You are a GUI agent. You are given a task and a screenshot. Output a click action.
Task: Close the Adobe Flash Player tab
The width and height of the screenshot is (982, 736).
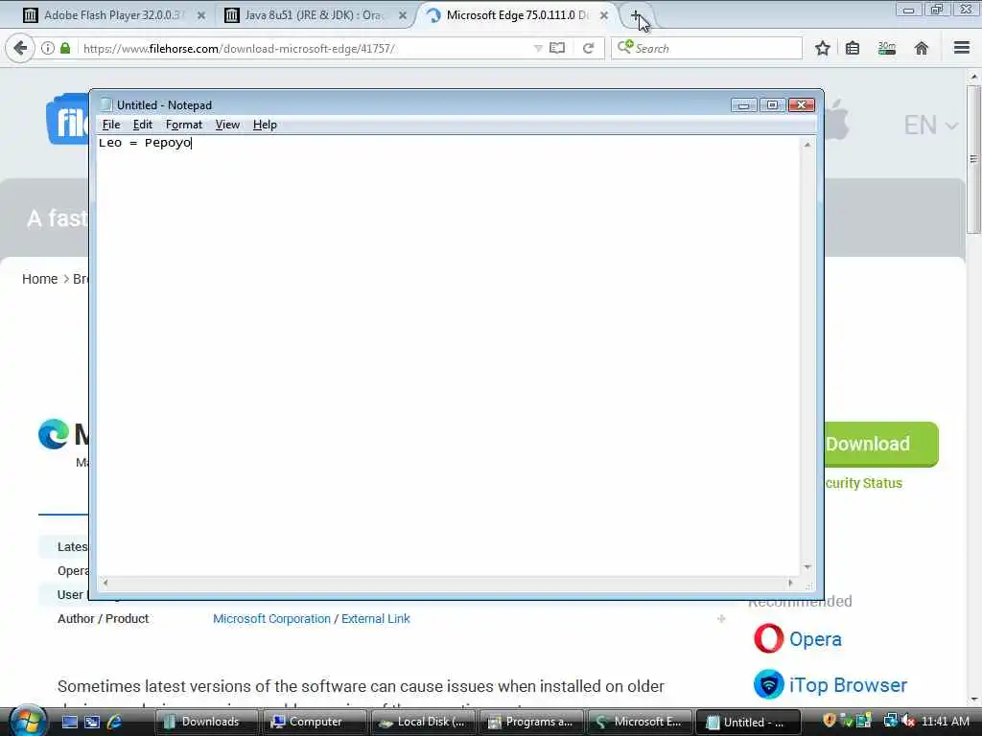[x=201, y=15]
